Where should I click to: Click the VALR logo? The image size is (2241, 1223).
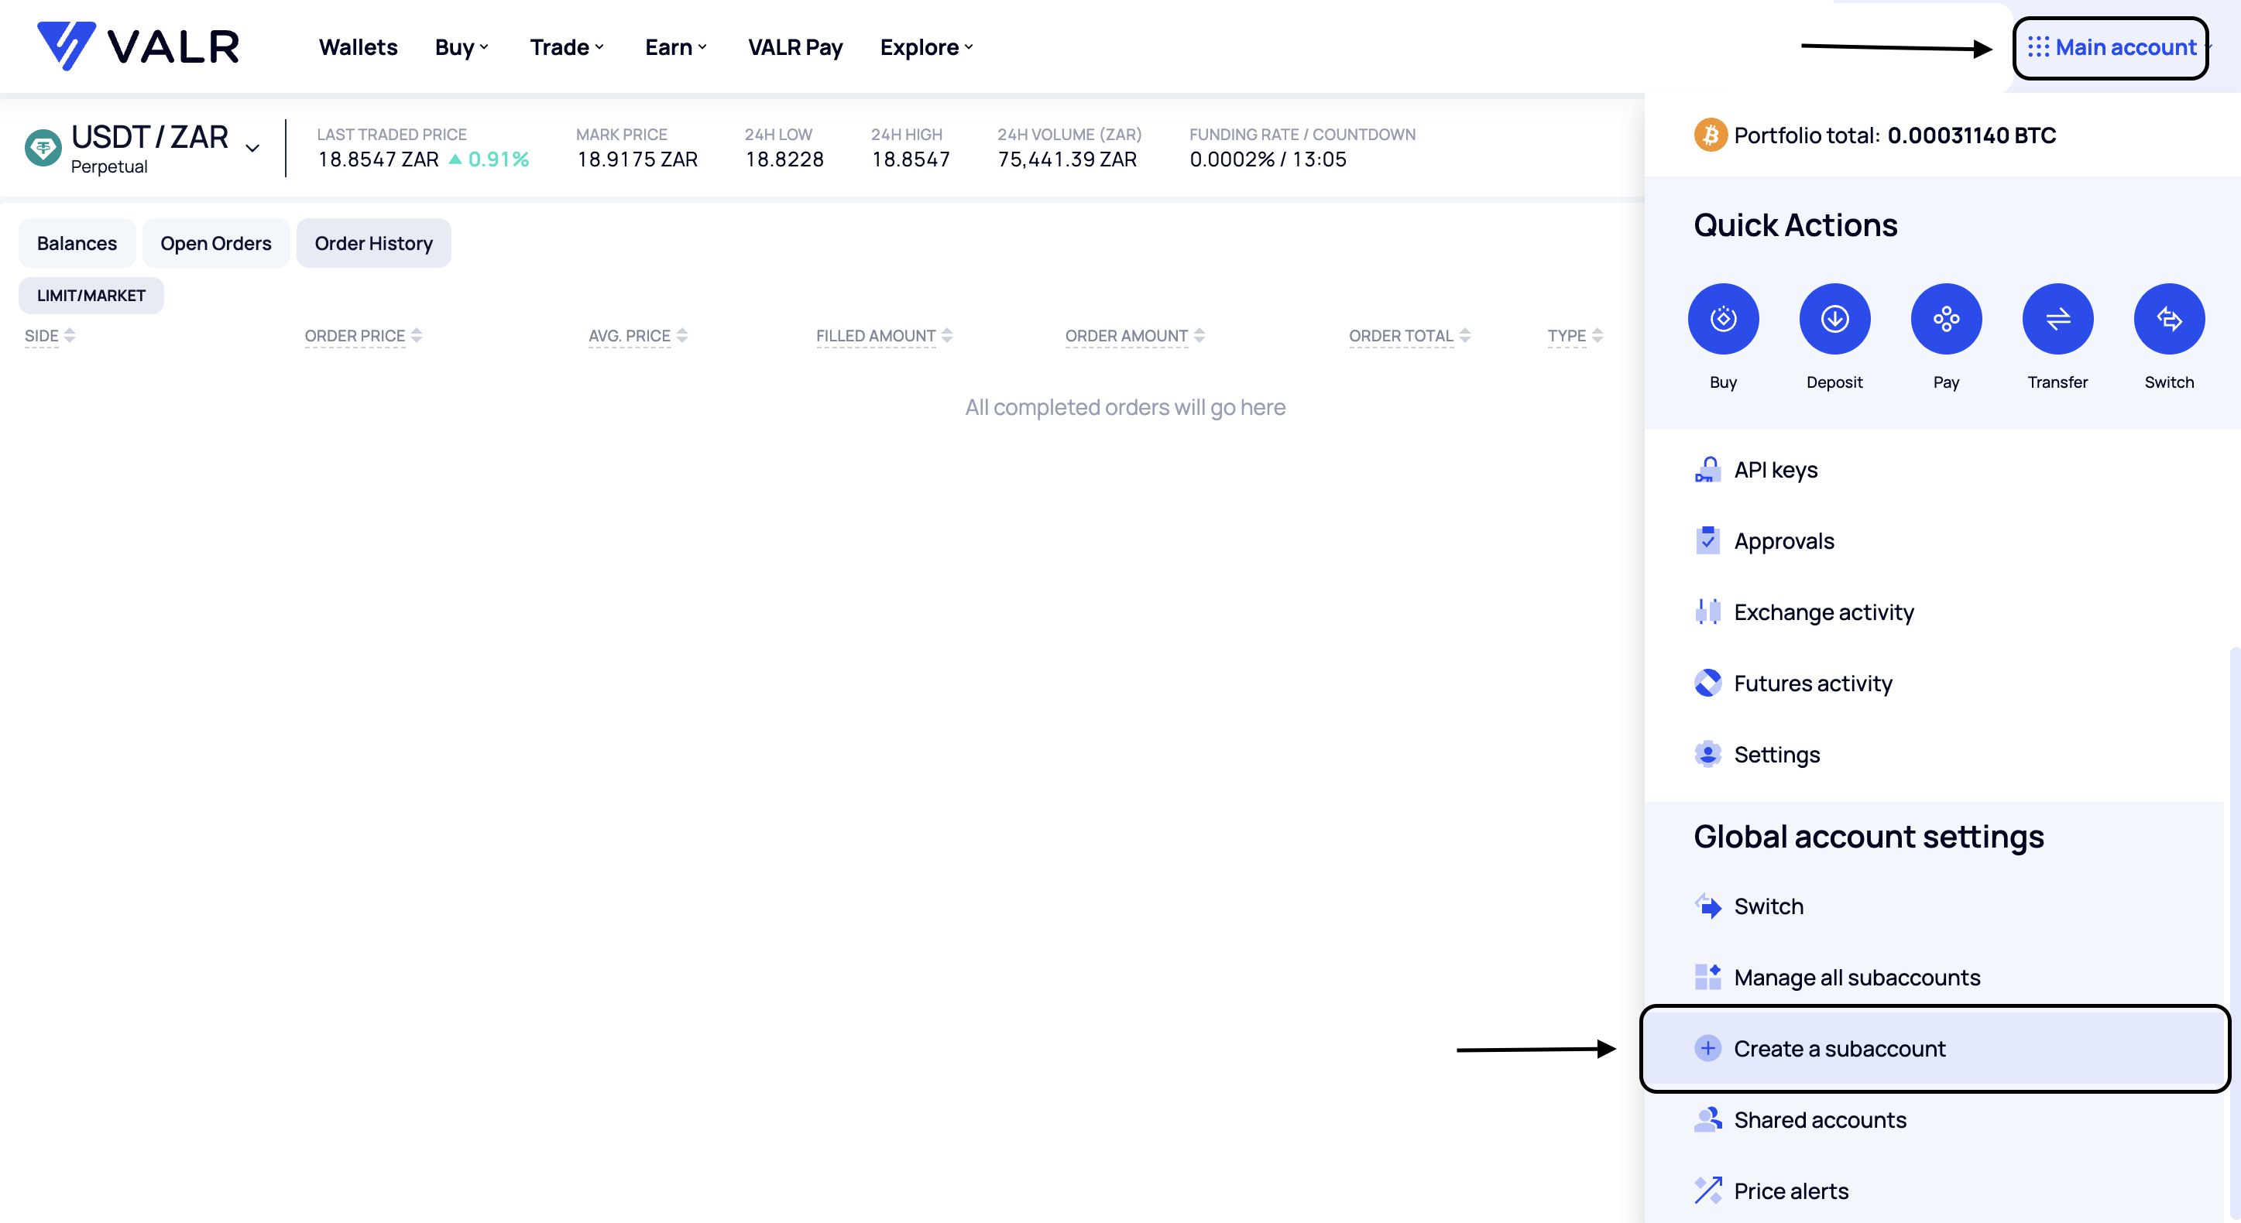(138, 46)
